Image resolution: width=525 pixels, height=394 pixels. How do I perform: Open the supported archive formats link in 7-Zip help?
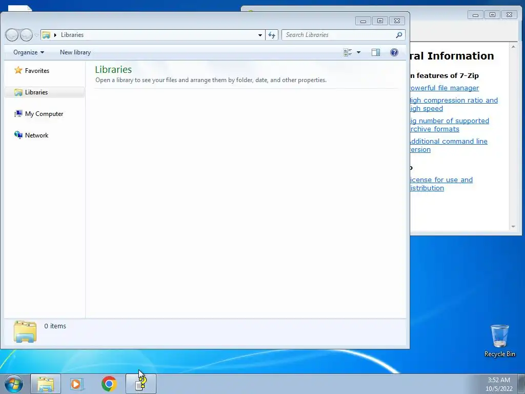pyautogui.click(x=449, y=125)
